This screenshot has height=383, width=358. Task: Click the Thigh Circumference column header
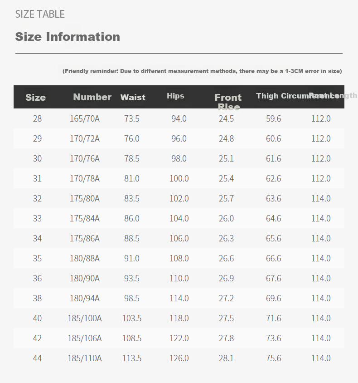(298, 96)
